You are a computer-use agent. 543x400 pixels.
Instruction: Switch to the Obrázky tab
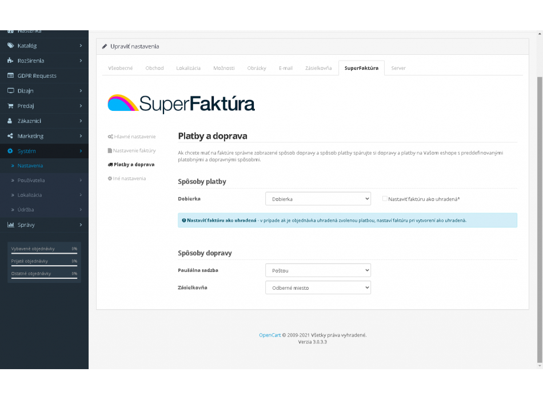(257, 68)
